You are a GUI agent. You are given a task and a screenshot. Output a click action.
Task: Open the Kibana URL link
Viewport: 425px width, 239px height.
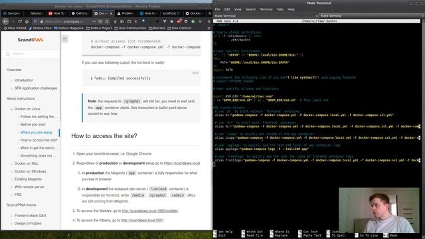coord(142,220)
